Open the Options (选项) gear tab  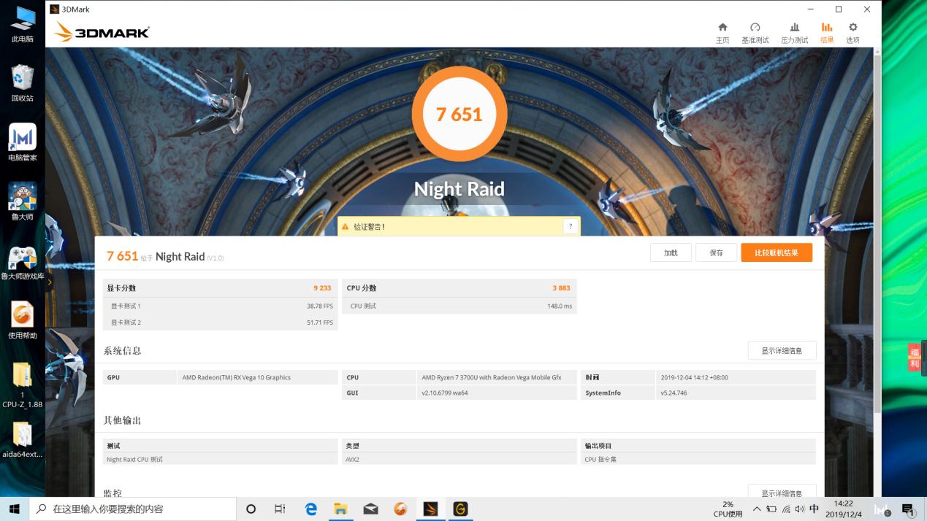click(x=852, y=33)
